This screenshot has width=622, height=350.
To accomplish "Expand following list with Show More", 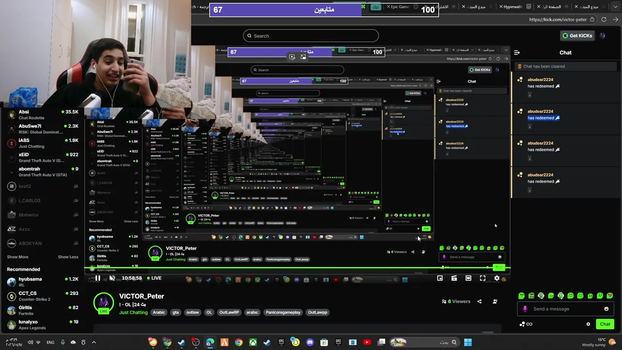I will click(17, 257).
